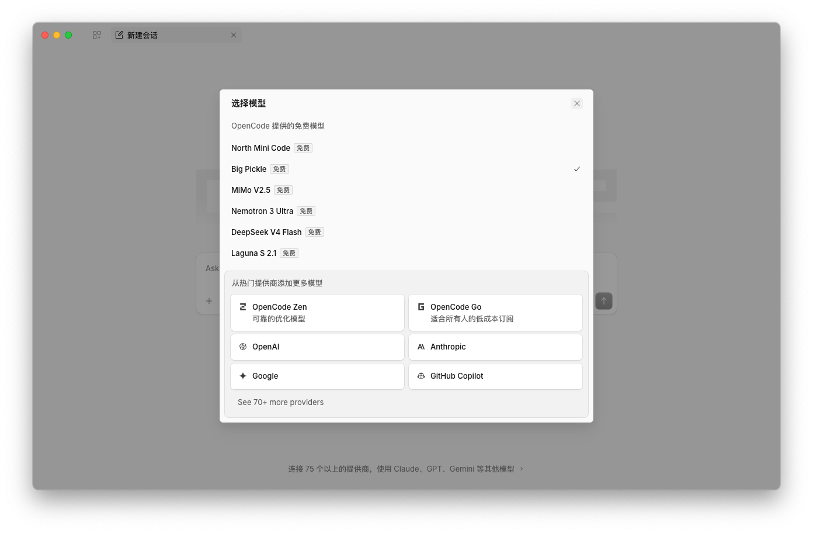Open See 70+ more providers link
Image resolution: width=813 pixels, height=533 pixels.
click(x=280, y=402)
